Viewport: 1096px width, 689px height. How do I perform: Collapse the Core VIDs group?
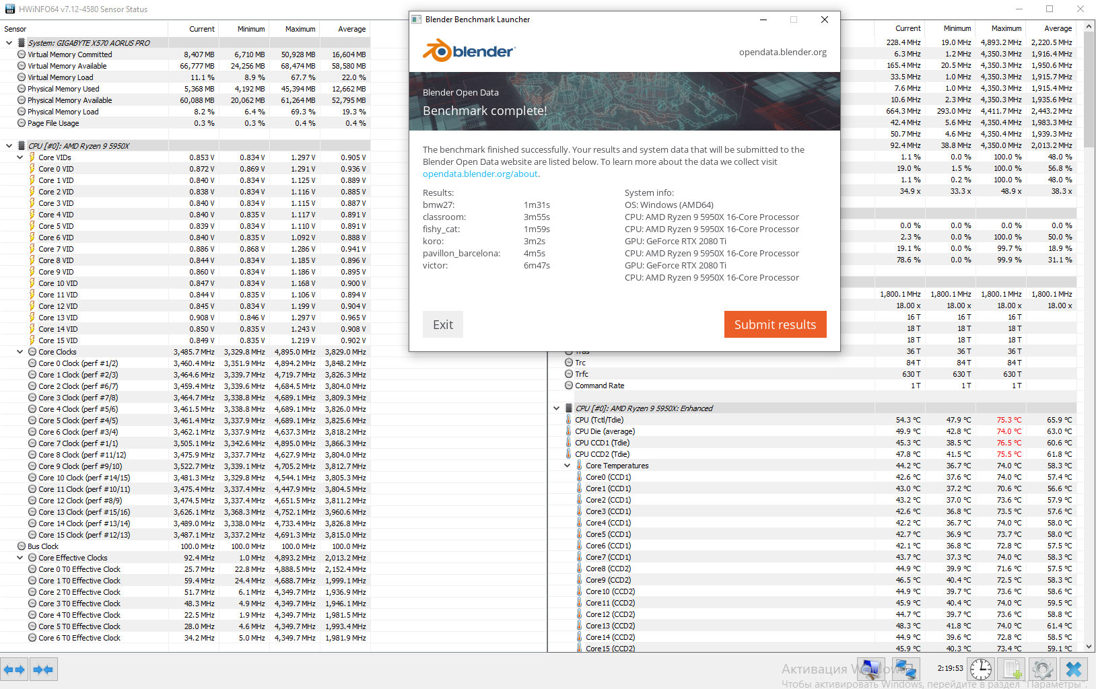[x=20, y=157]
